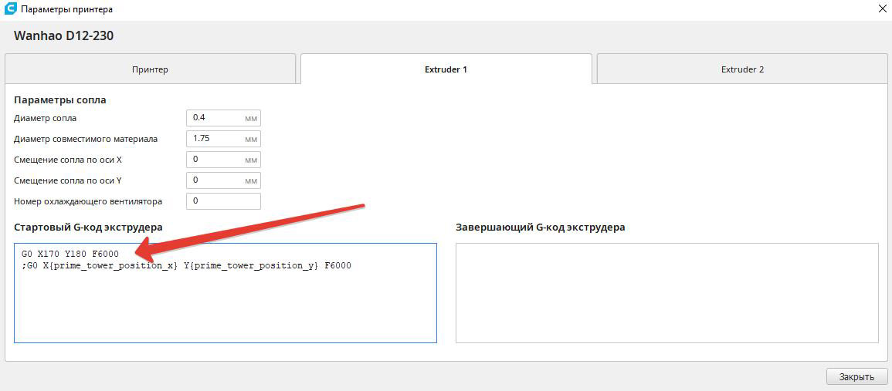Close the Параметры принтера window with X
The height and width of the screenshot is (391, 892).
pyautogui.click(x=882, y=9)
